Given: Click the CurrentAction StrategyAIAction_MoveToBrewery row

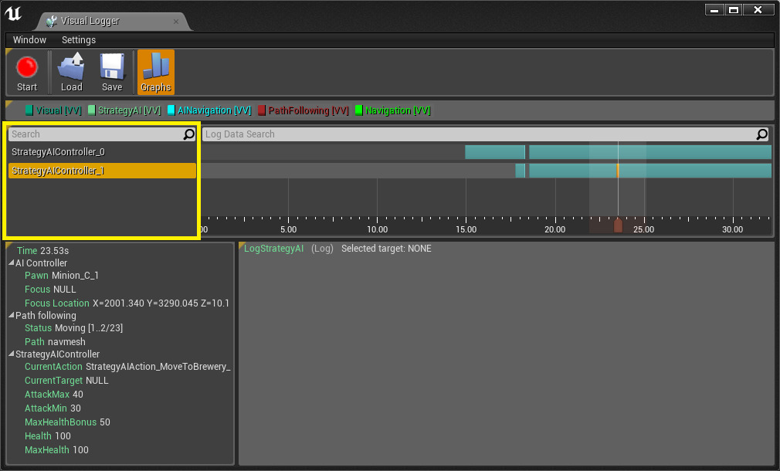Looking at the screenshot, I should [x=127, y=367].
